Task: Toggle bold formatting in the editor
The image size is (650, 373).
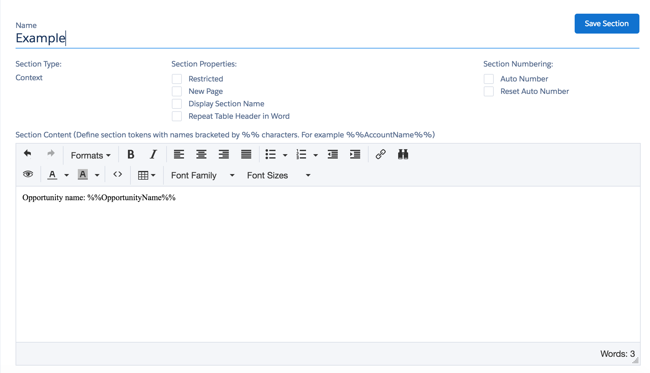Action: pyautogui.click(x=131, y=154)
